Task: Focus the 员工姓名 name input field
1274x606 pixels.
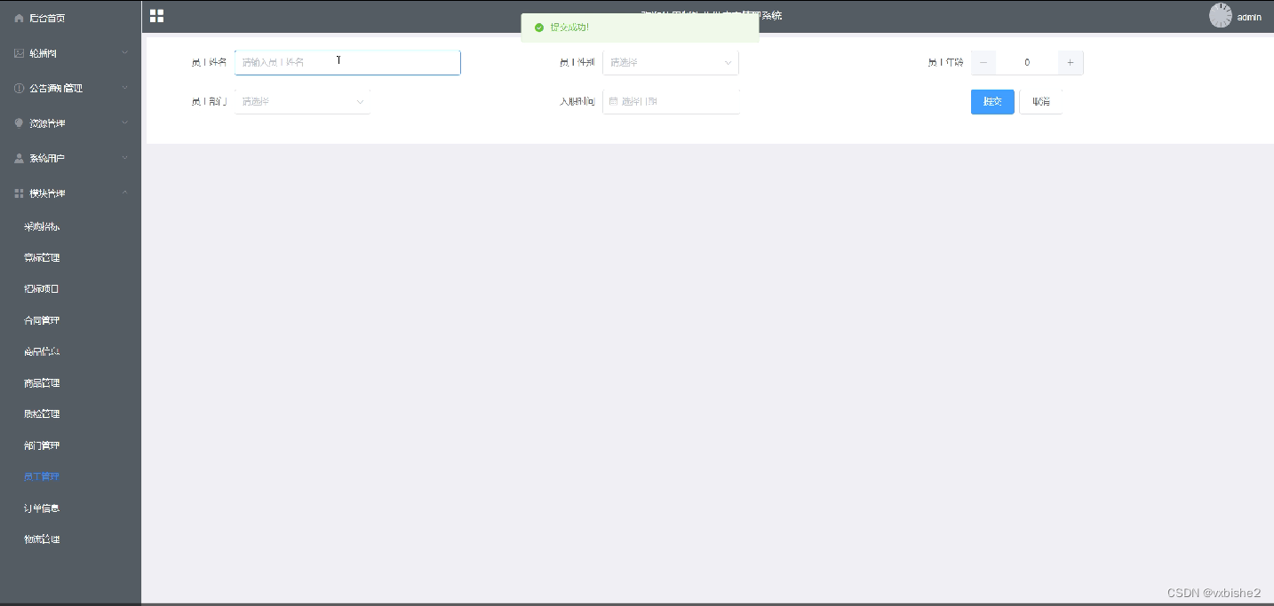Action: tap(347, 63)
